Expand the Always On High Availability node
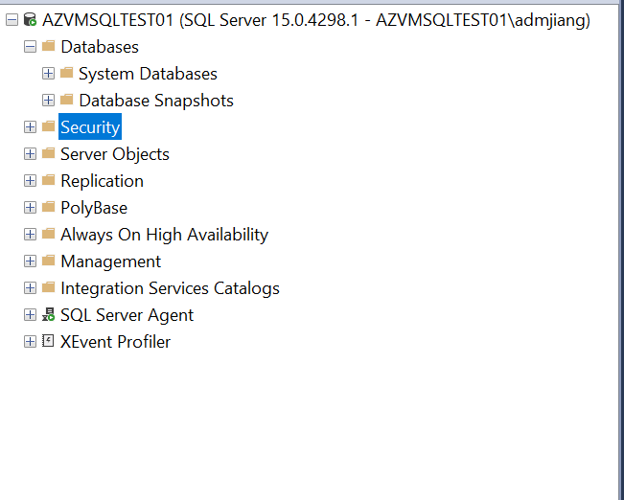This screenshot has height=500, width=624. click(x=30, y=234)
